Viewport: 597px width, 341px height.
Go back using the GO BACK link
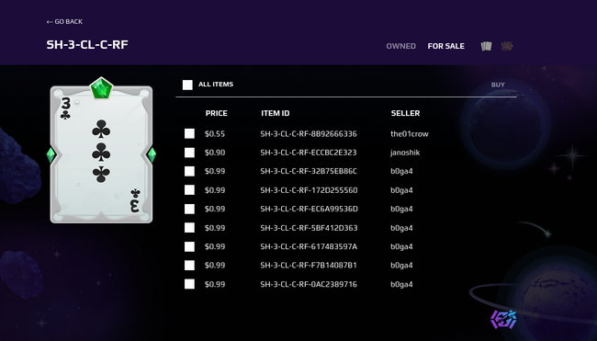point(64,22)
